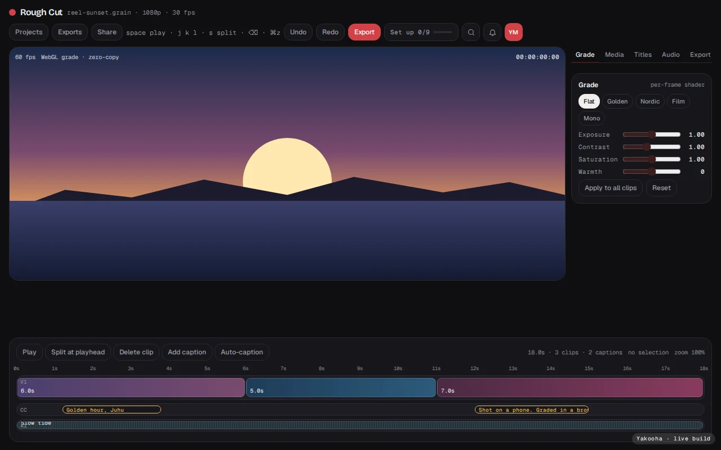Switch to the Audio tab
This screenshot has width=721, height=450.
pyautogui.click(x=671, y=55)
